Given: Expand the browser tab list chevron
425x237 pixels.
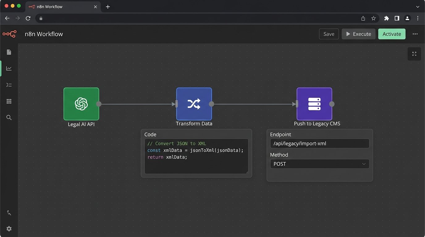Looking at the screenshot, I should pyautogui.click(x=418, y=6).
